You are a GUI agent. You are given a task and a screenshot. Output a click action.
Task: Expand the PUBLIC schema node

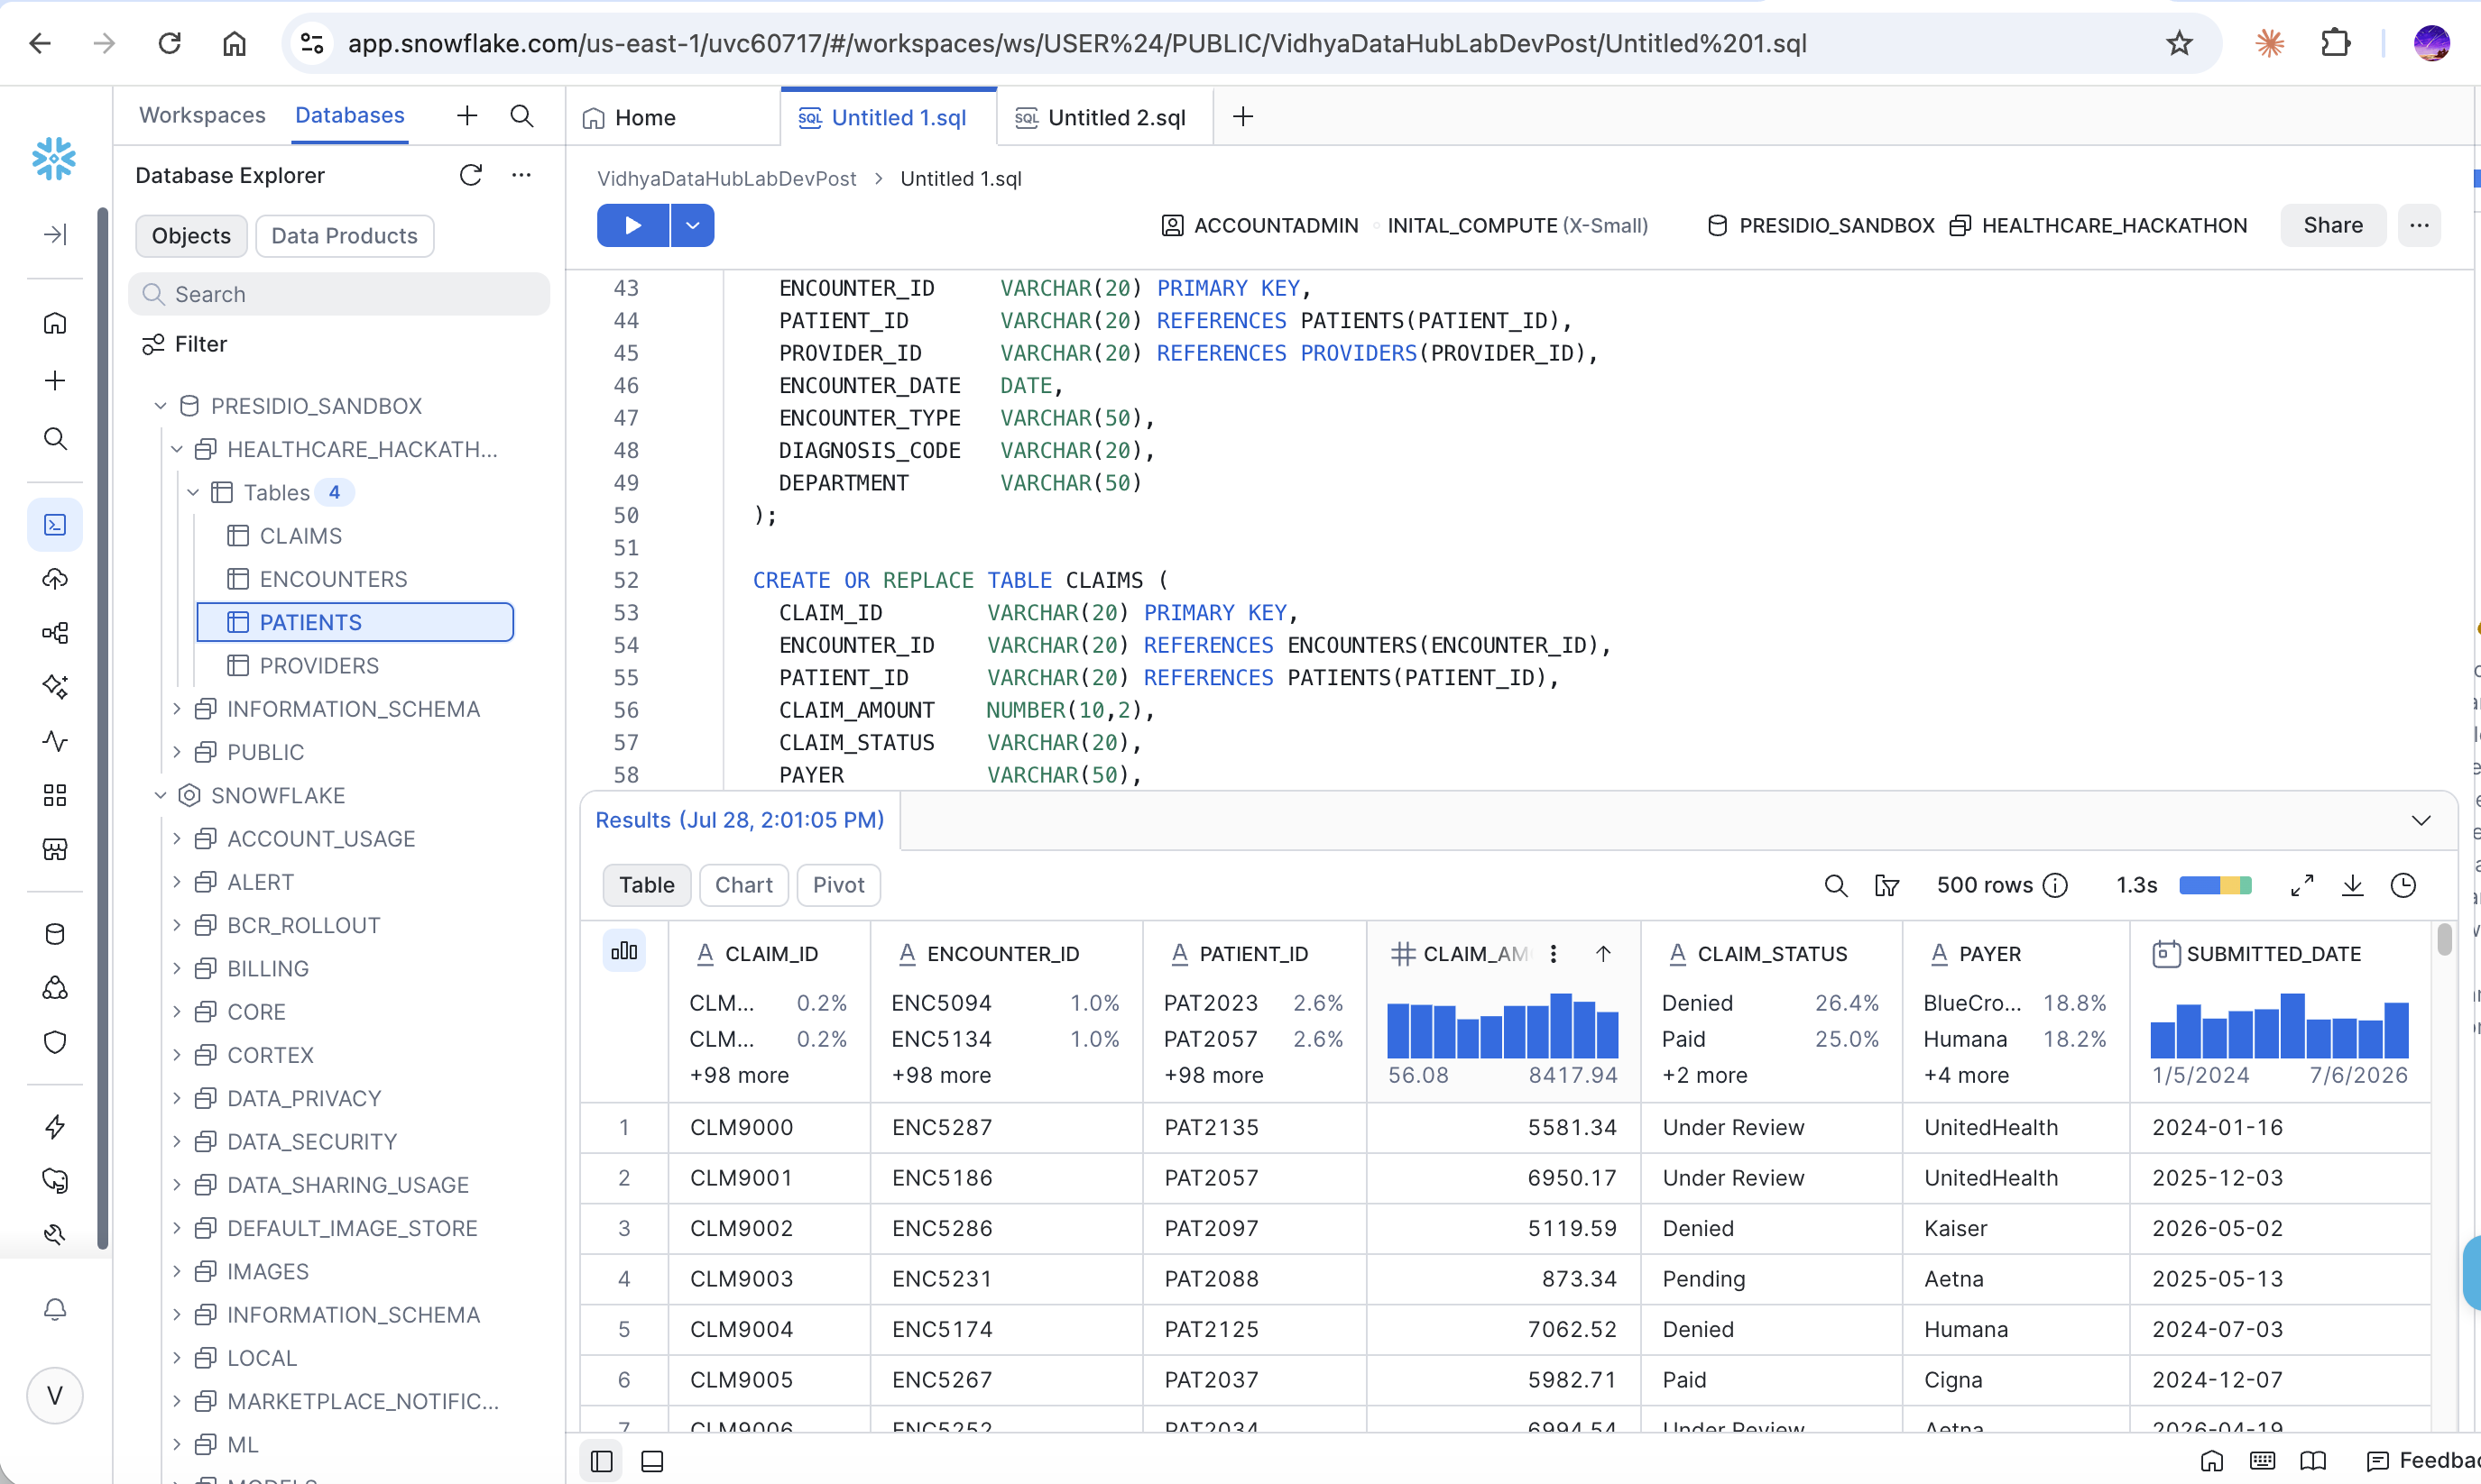(177, 752)
